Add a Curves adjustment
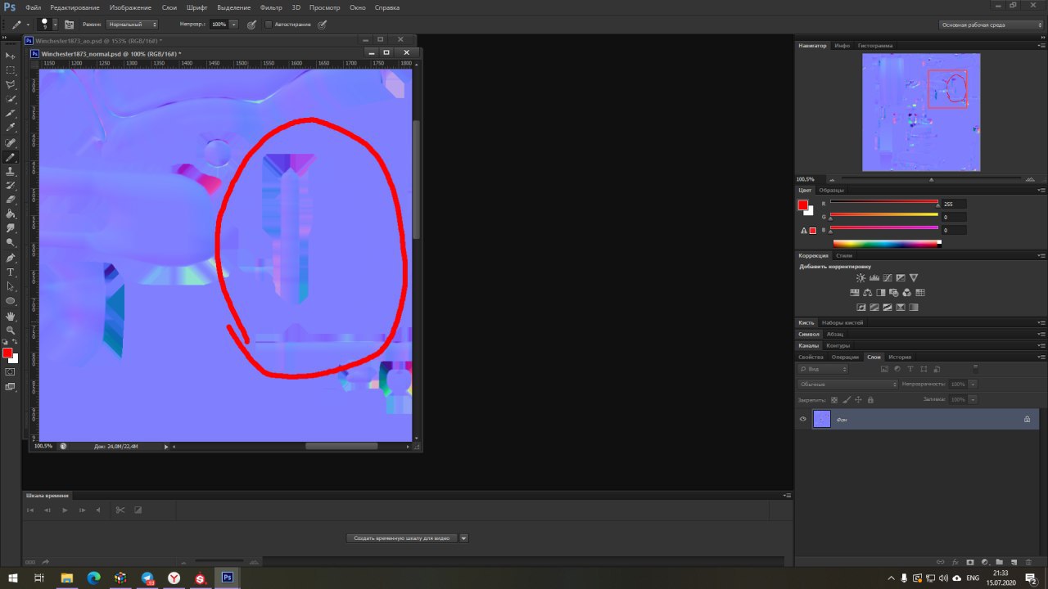Screen dimensions: 1048x589 887,278
